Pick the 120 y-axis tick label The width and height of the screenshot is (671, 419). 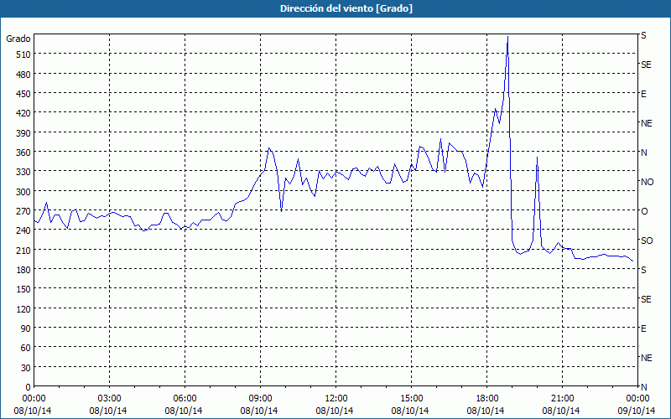tap(24, 308)
